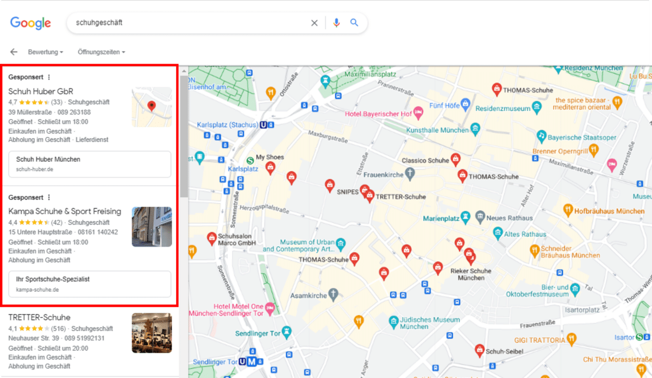Select the TRETTER-Schuhe map pin

(x=369, y=196)
